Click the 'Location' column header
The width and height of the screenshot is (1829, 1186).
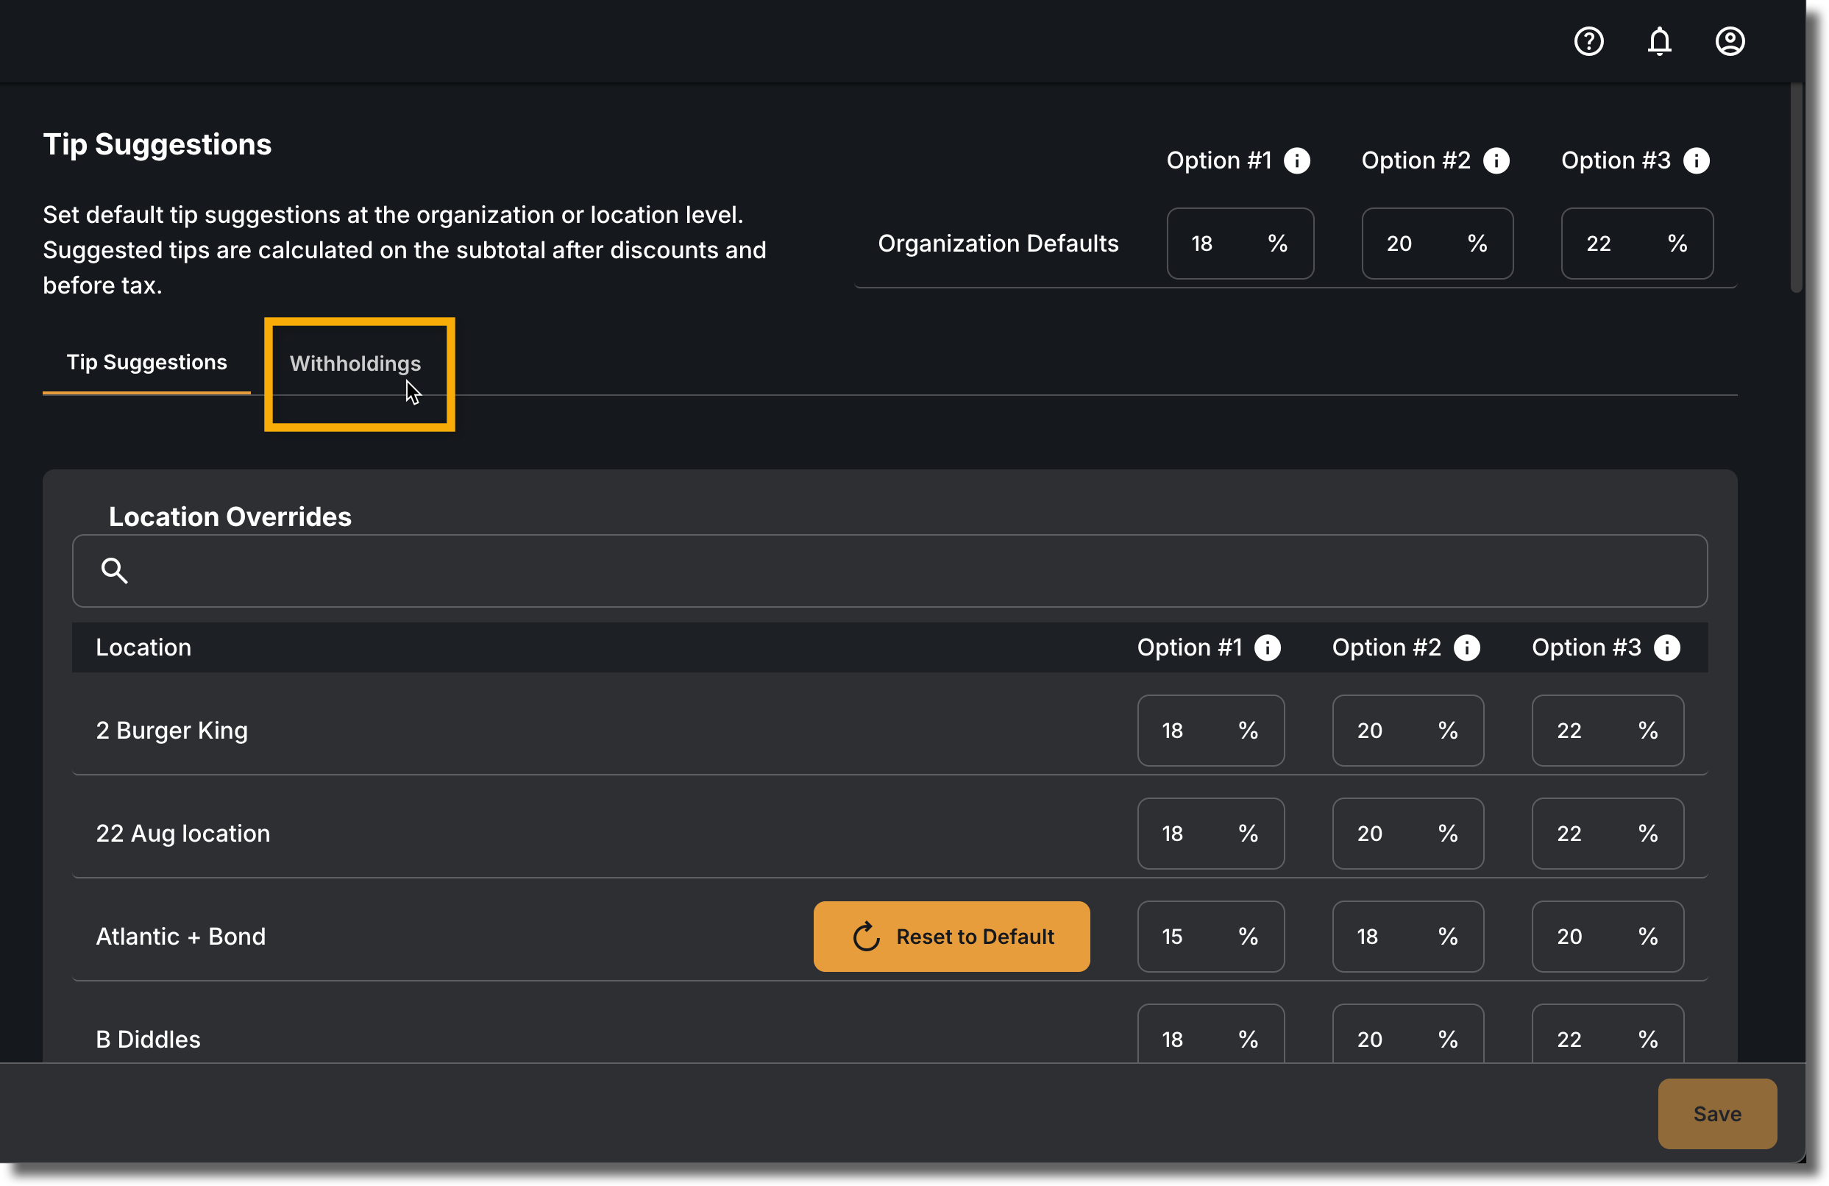click(143, 647)
